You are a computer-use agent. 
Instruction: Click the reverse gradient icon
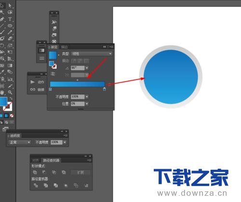[53, 74]
